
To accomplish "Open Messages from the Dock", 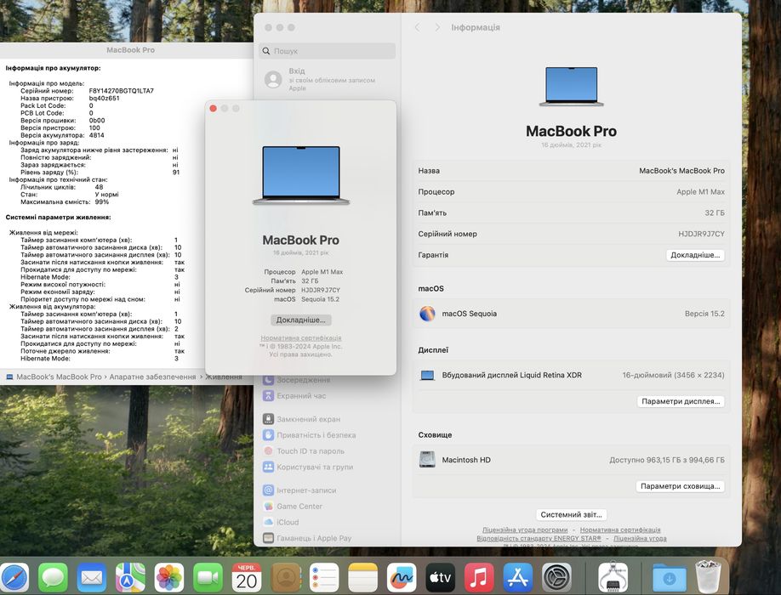I will [53, 578].
